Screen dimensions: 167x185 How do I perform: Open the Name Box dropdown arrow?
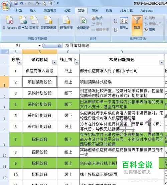[x=39, y=46]
